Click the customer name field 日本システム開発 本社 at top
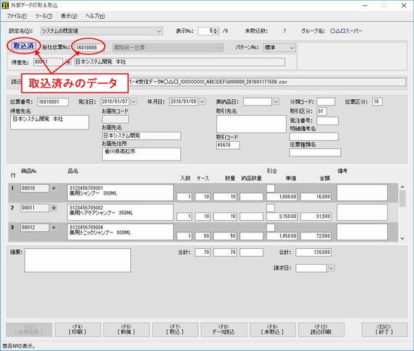 (x=179, y=62)
